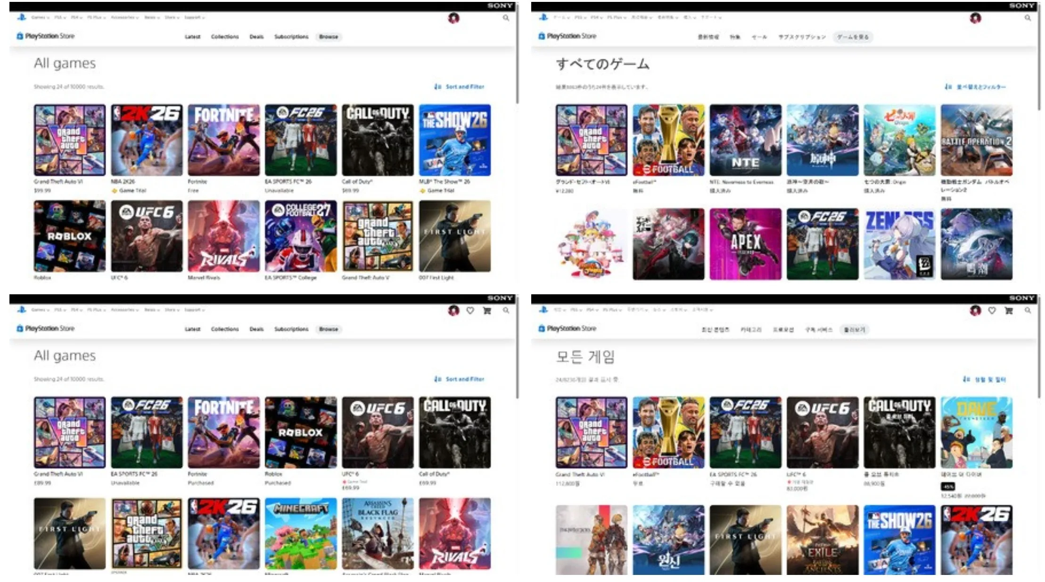Click the shopping bag Store logo, Korean store

[542, 329]
